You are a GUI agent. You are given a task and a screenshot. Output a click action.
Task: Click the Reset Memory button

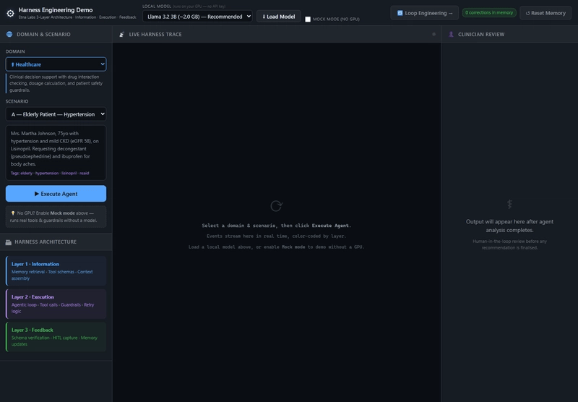click(545, 13)
